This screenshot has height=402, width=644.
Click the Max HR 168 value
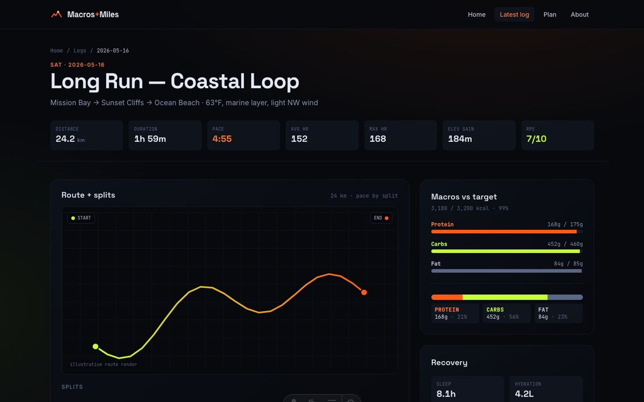click(x=378, y=139)
